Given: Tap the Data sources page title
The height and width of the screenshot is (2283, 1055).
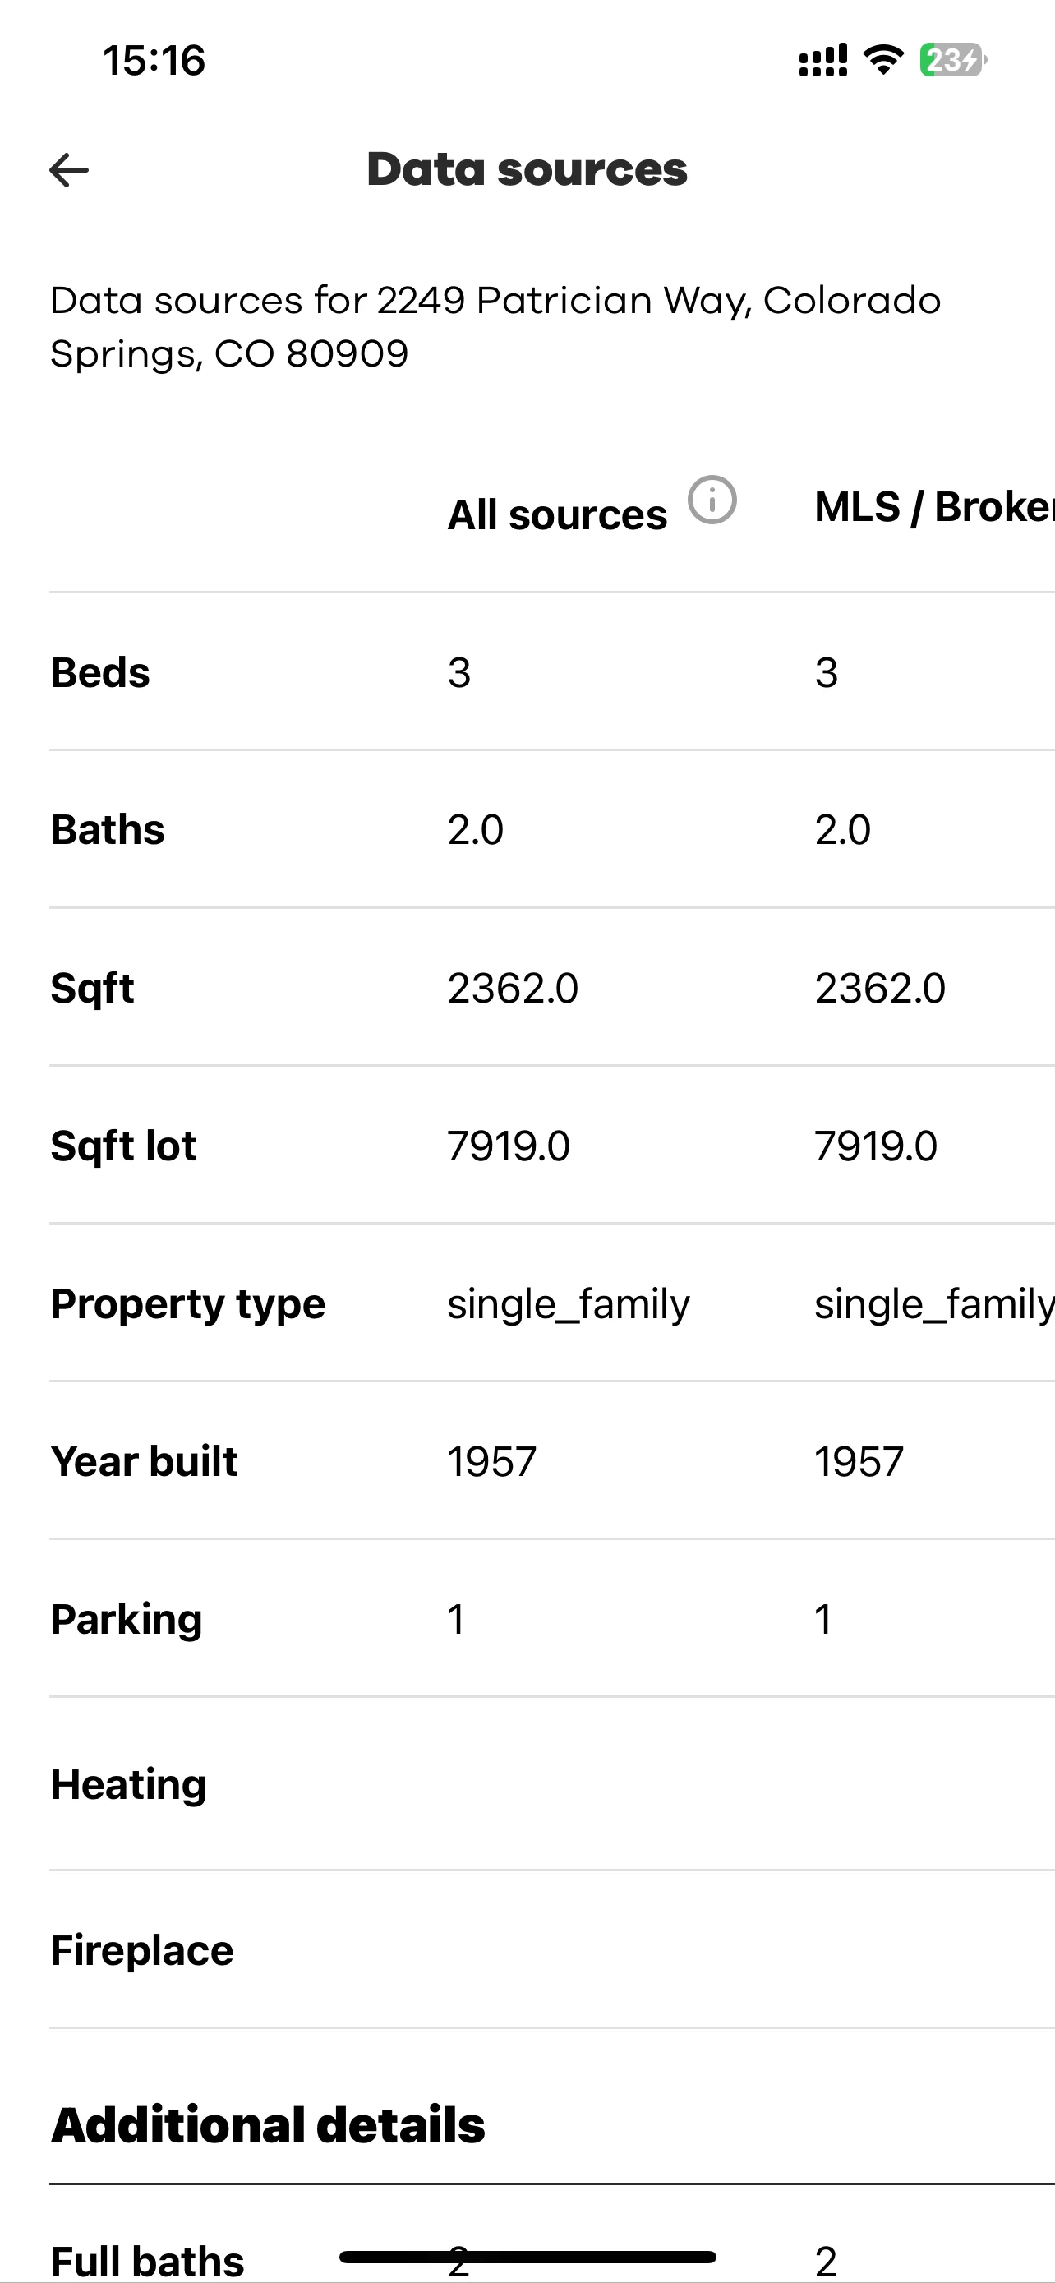Looking at the screenshot, I should [527, 169].
